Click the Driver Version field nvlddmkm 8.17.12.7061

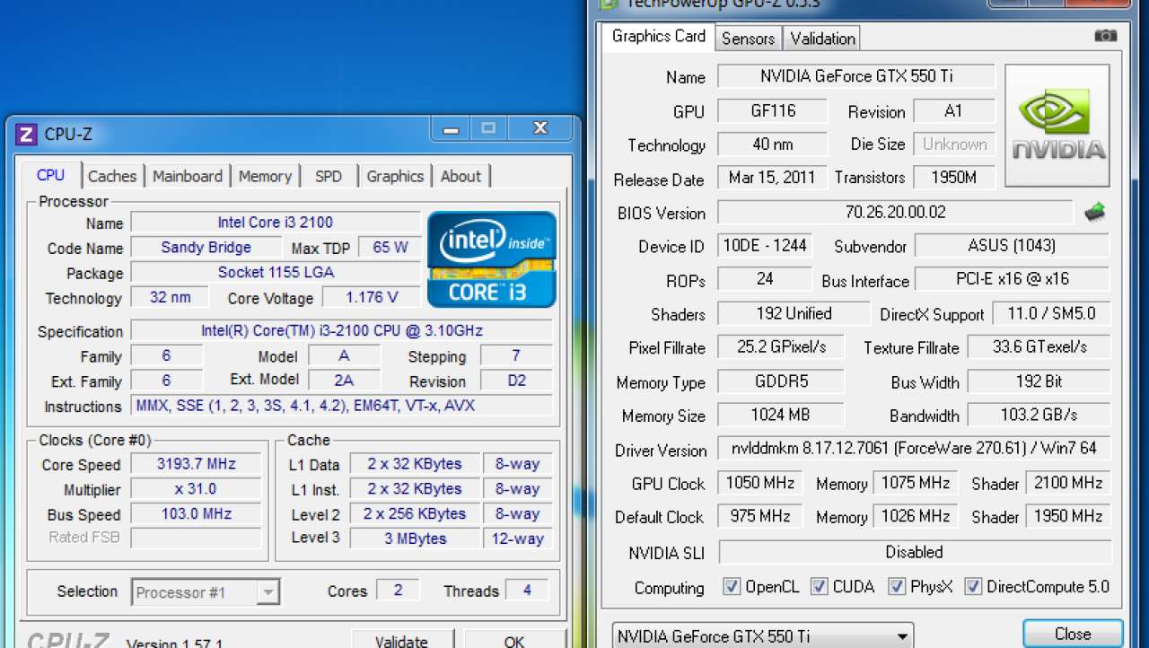[x=914, y=449]
